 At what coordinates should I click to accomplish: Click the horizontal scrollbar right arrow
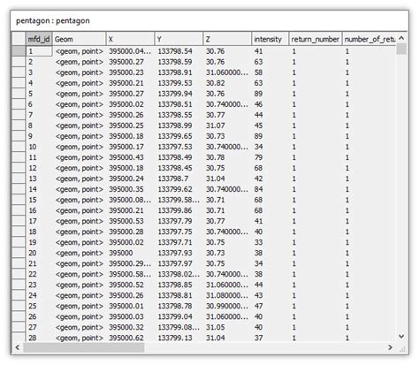click(390, 347)
